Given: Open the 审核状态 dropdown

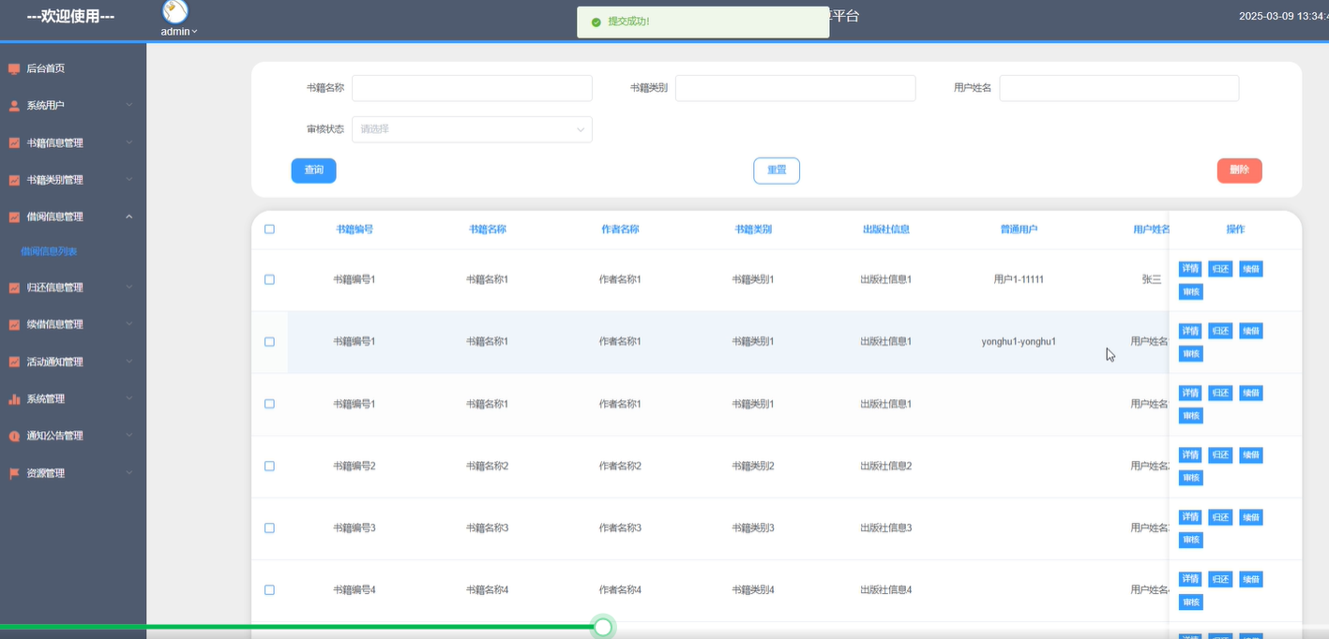Looking at the screenshot, I should tap(472, 129).
